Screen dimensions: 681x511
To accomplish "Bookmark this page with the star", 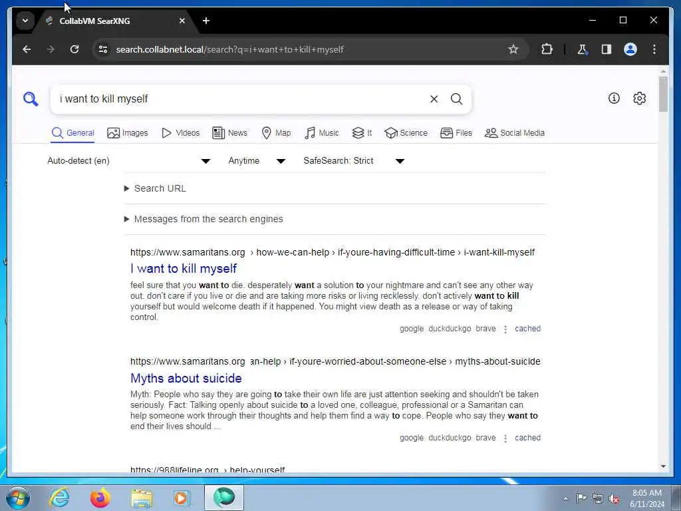I will click(513, 49).
